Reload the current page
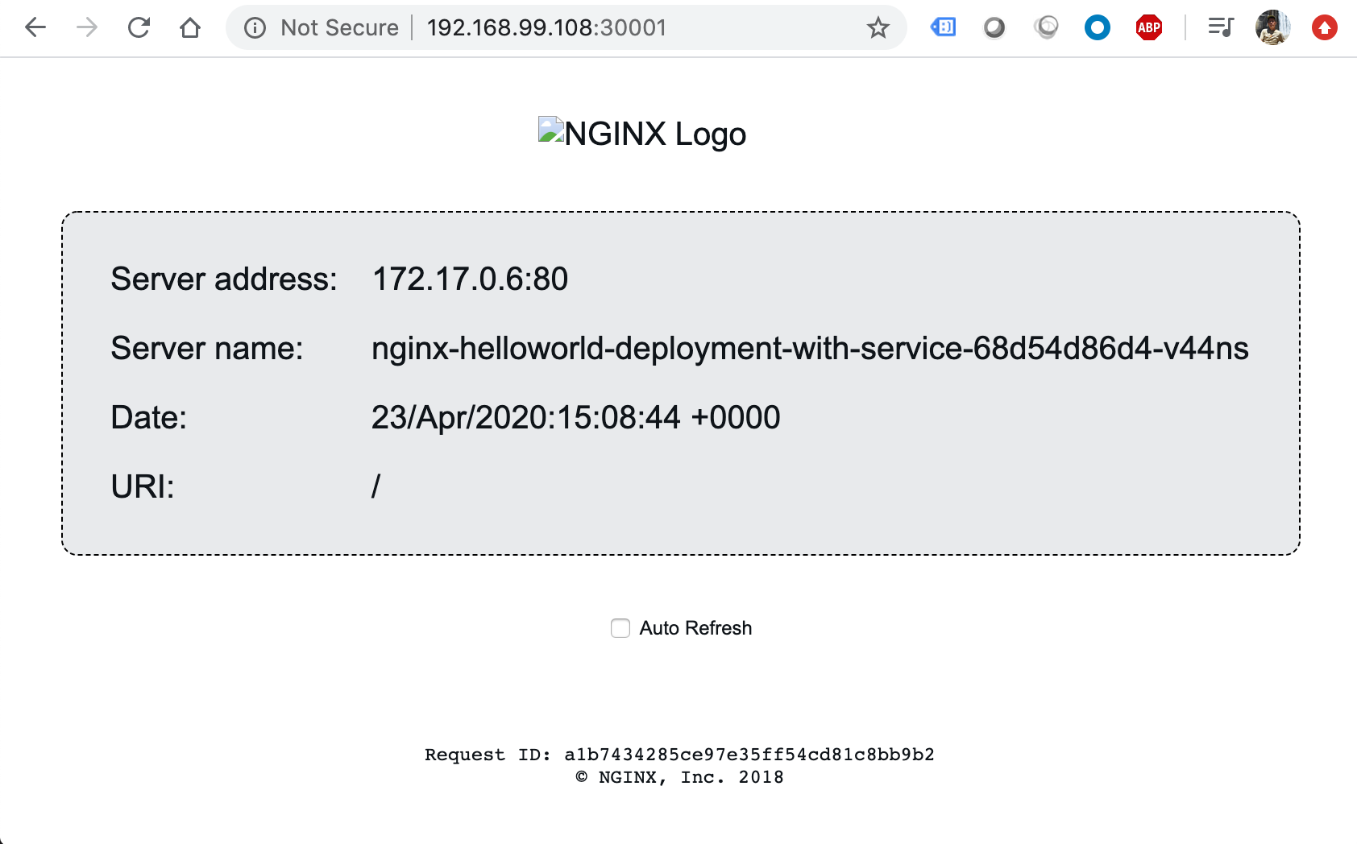The image size is (1357, 844). (139, 28)
